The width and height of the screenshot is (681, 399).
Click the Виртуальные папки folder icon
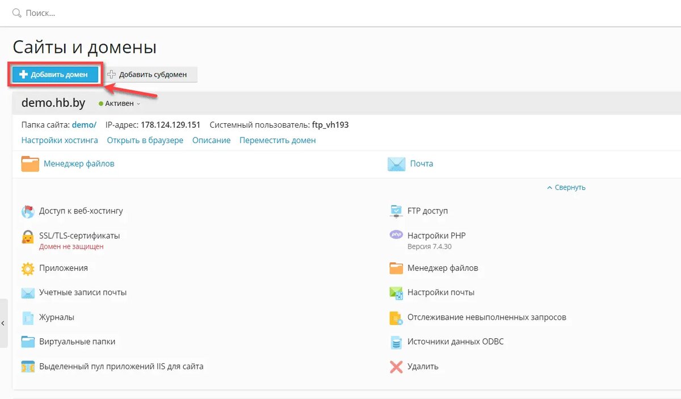[28, 342]
